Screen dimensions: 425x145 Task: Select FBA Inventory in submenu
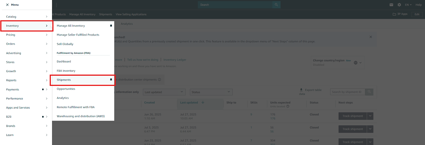66,71
